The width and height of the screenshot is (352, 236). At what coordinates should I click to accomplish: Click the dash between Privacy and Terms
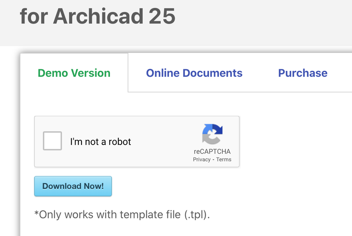point(213,159)
